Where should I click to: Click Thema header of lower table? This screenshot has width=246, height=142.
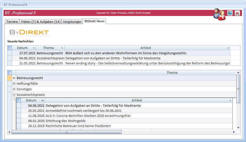172,73
